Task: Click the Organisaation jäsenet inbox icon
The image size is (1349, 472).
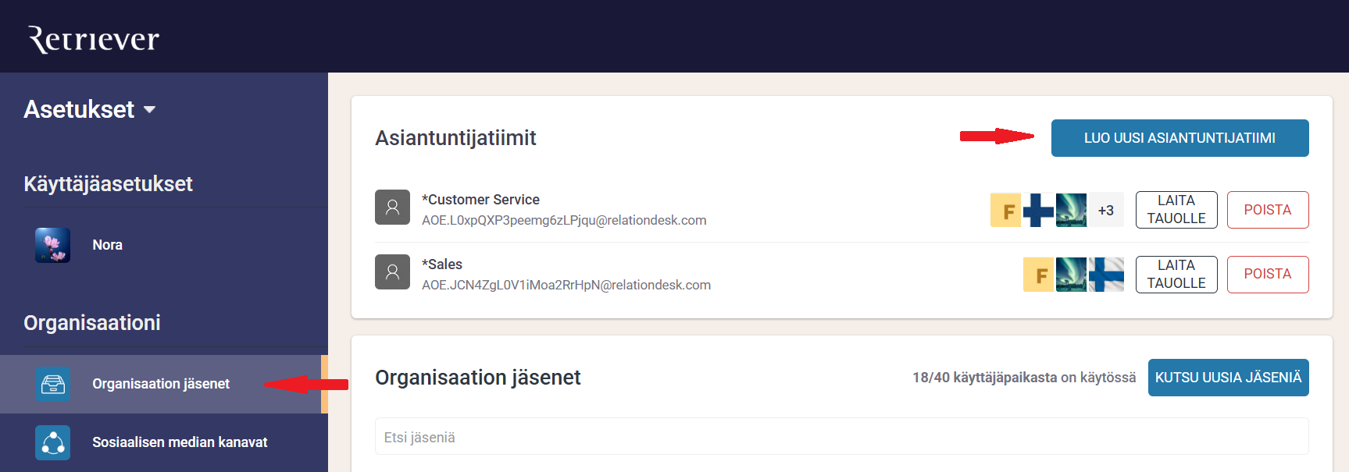Action: pos(52,384)
